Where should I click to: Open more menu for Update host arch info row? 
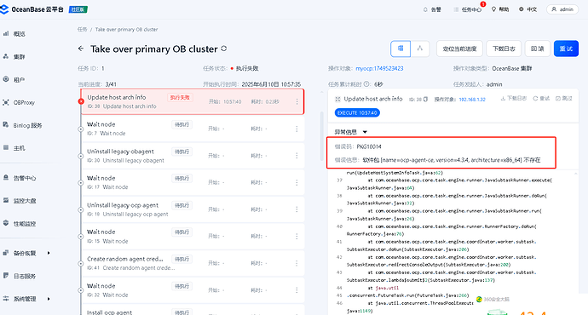point(297,101)
